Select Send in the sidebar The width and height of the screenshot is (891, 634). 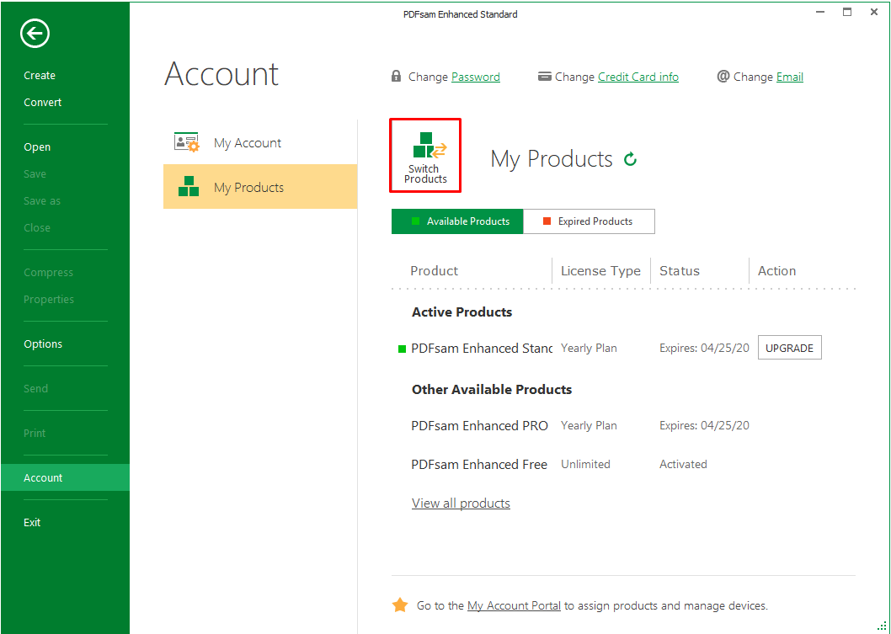(35, 388)
